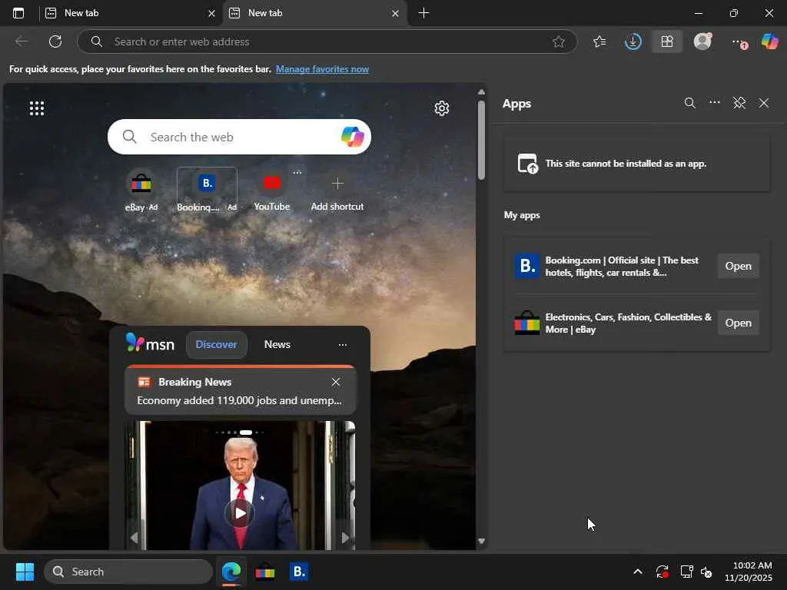Dismiss the Breaking News banner

point(336,382)
